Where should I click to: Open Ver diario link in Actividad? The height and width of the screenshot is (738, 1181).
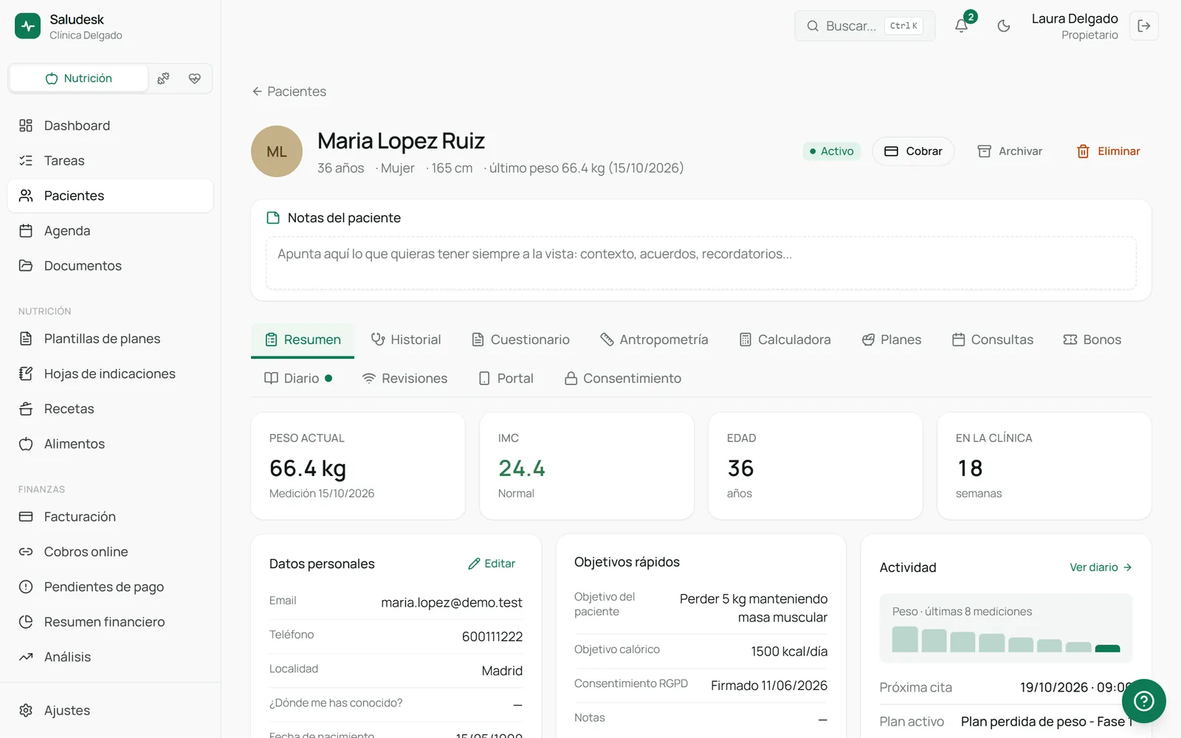coord(1101,568)
